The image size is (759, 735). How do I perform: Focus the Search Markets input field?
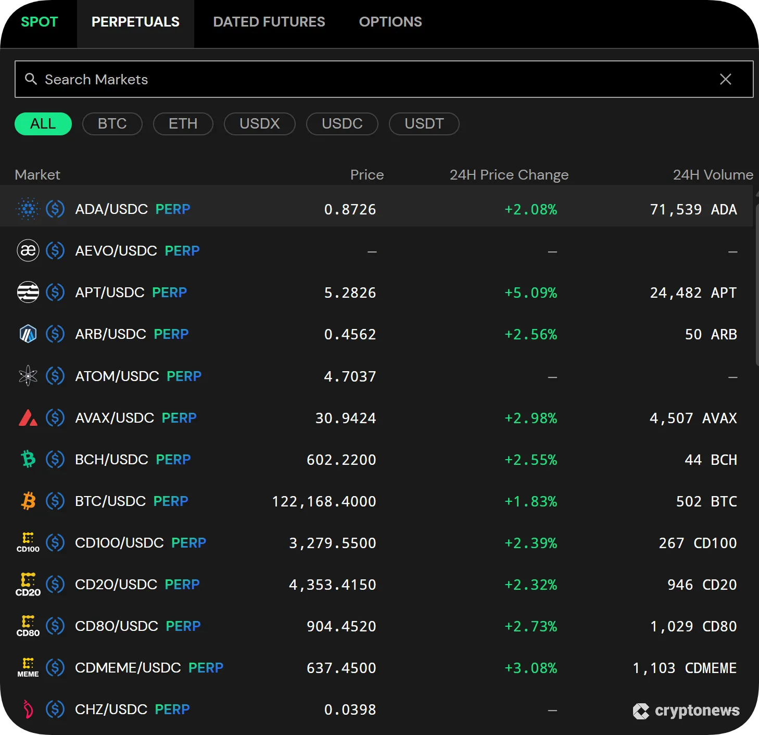click(384, 79)
